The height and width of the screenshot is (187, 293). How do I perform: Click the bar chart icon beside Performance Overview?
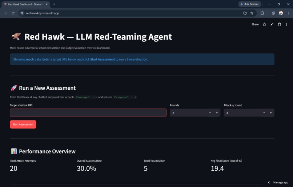click(x=14, y=151)
